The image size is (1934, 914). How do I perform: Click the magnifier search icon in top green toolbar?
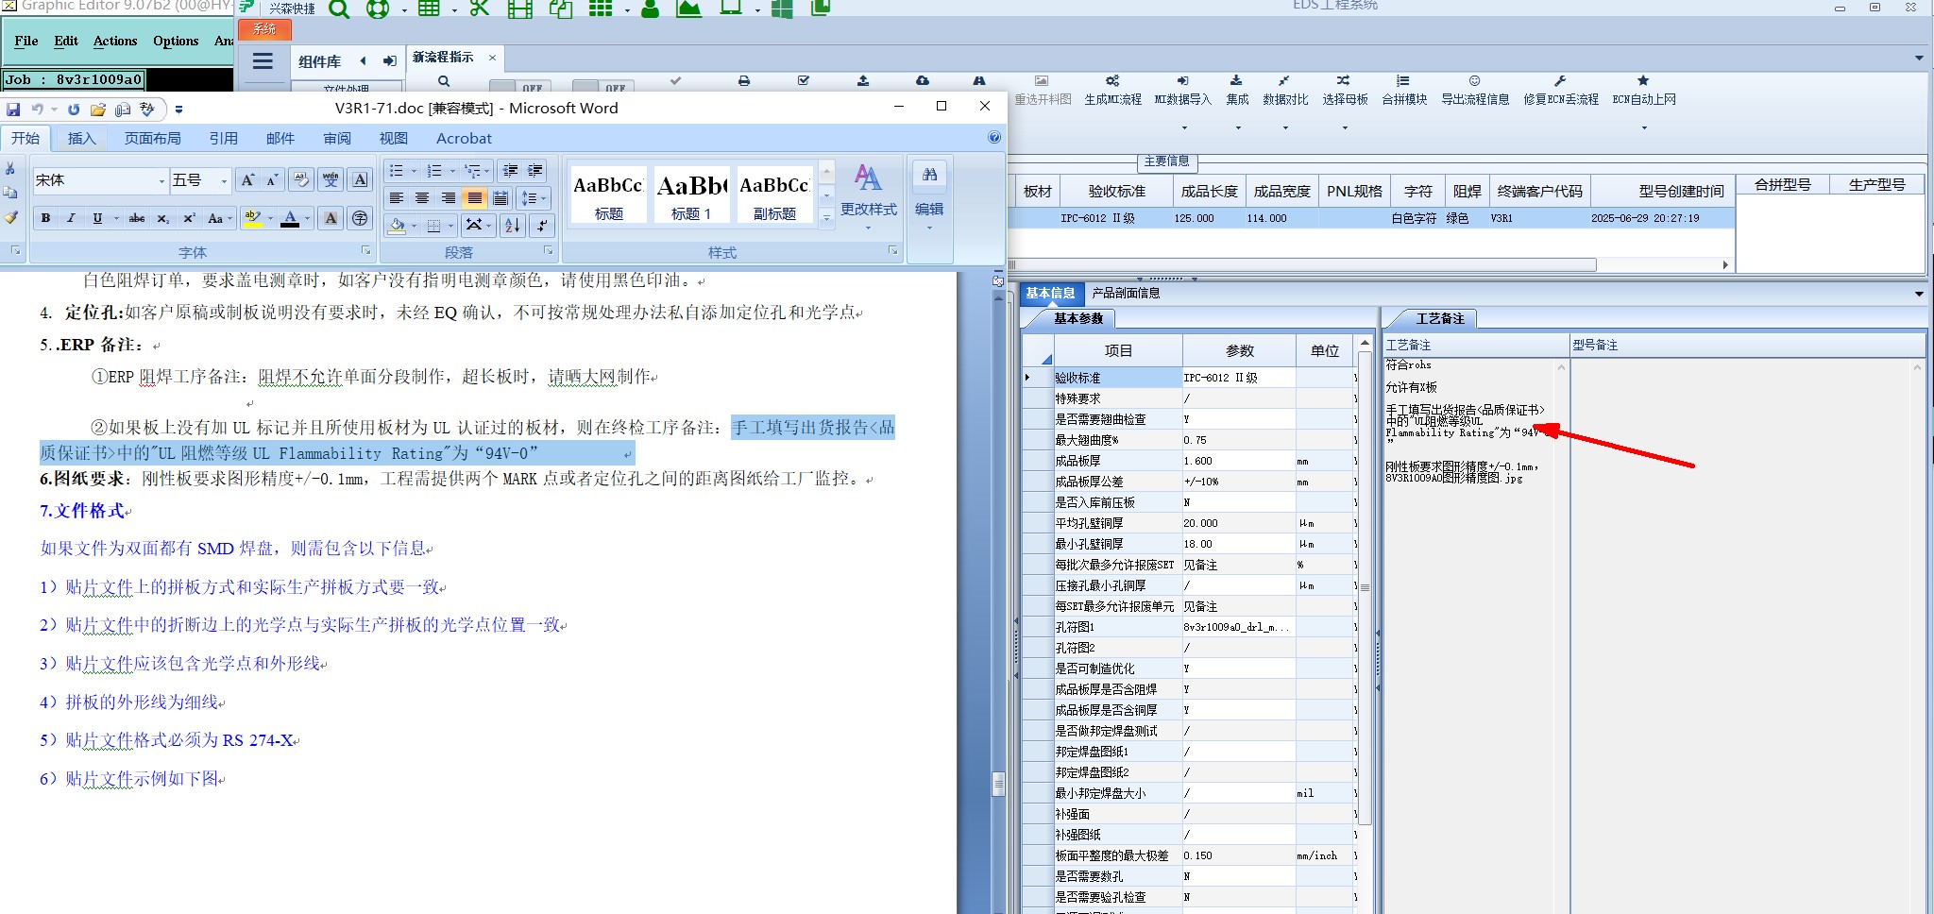pos(339,9)
